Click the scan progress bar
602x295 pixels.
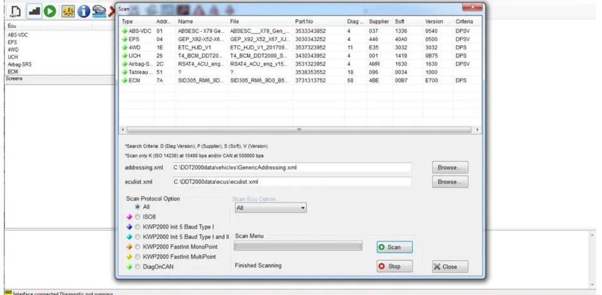coord(298,246)
